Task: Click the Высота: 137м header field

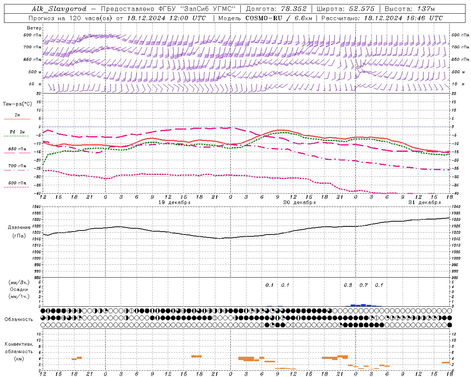Action: 410,9
